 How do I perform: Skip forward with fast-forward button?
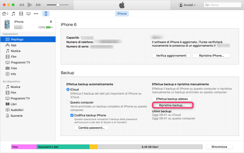(x=38, y=5)
